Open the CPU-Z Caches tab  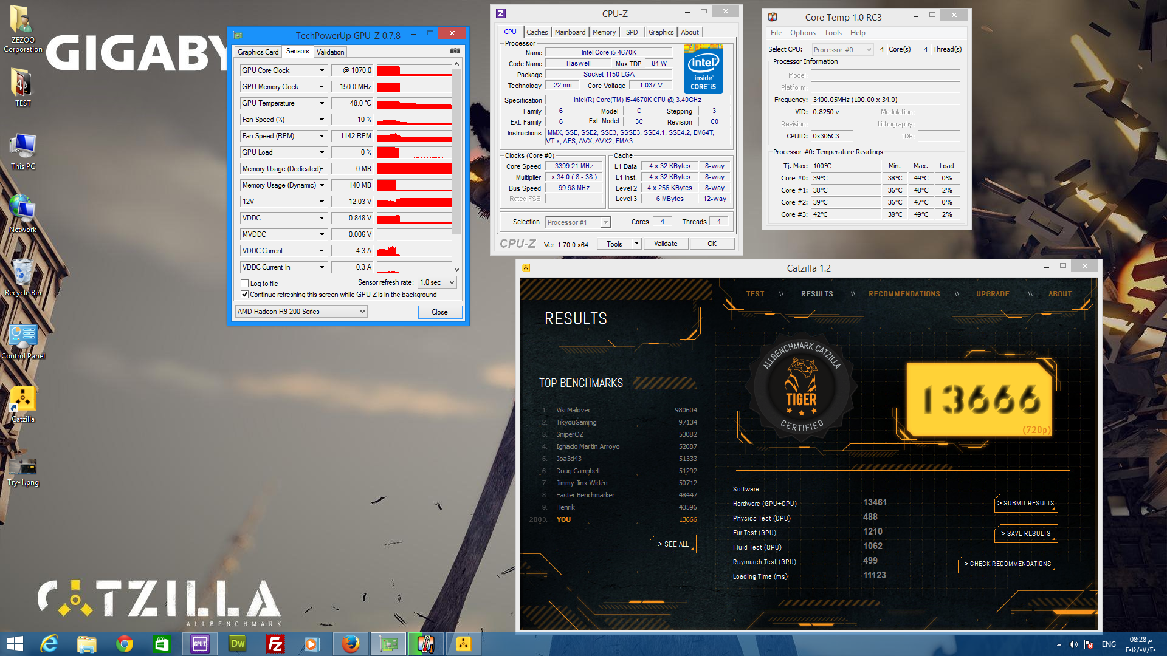pyautogui.click(x=537, y=32)
